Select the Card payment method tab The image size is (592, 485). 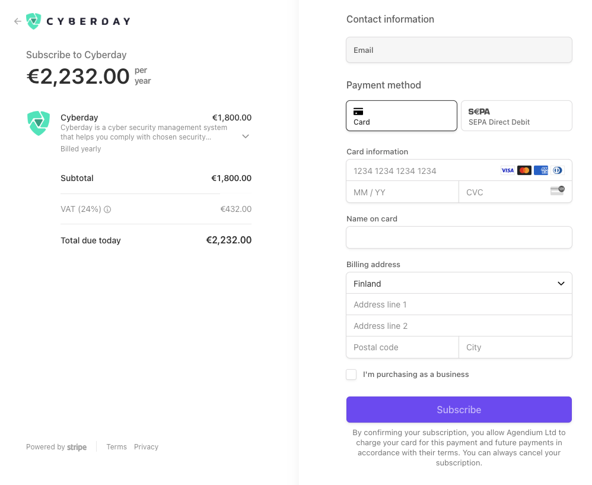tap(402, 116)
